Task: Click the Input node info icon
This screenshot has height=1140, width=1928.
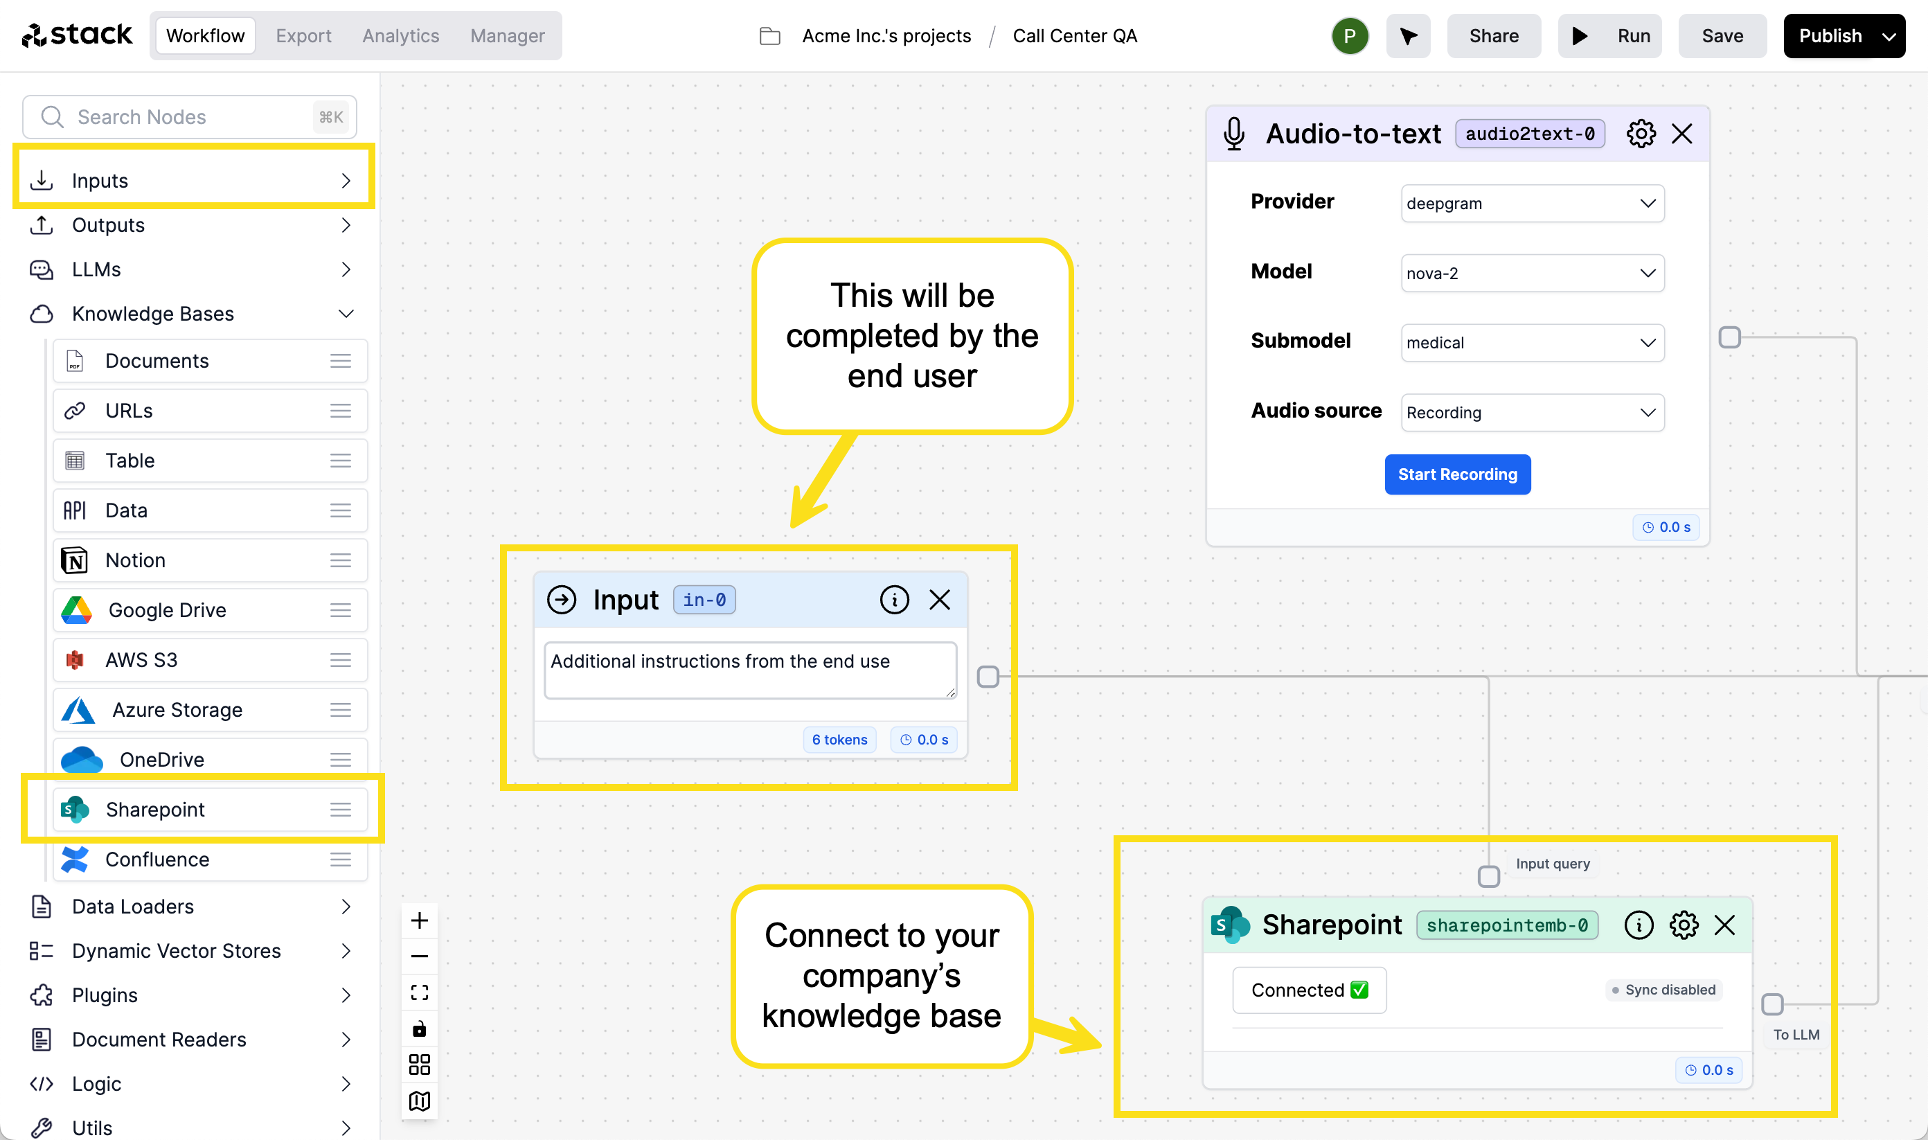Action: [x=894, y=598]
